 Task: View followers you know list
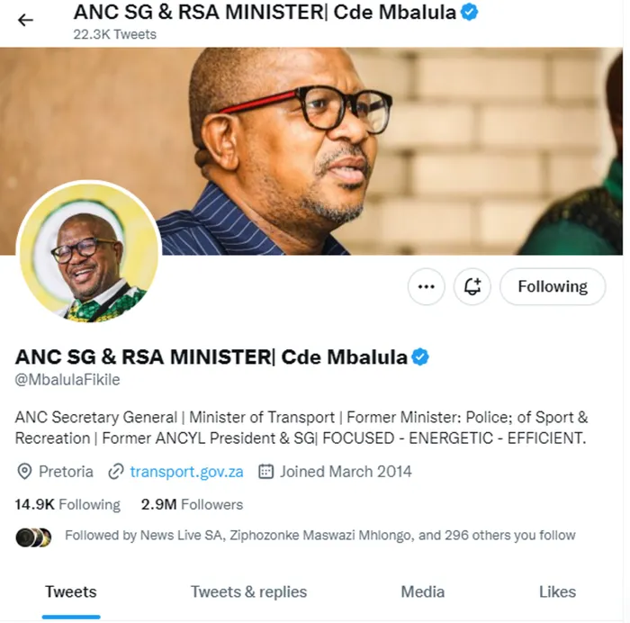pos(319,536)
